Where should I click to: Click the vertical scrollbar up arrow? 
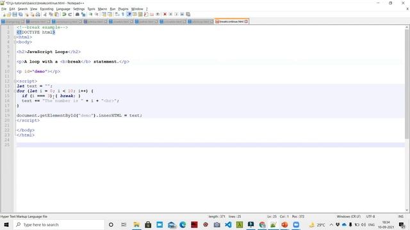click(x=407, y=27)
